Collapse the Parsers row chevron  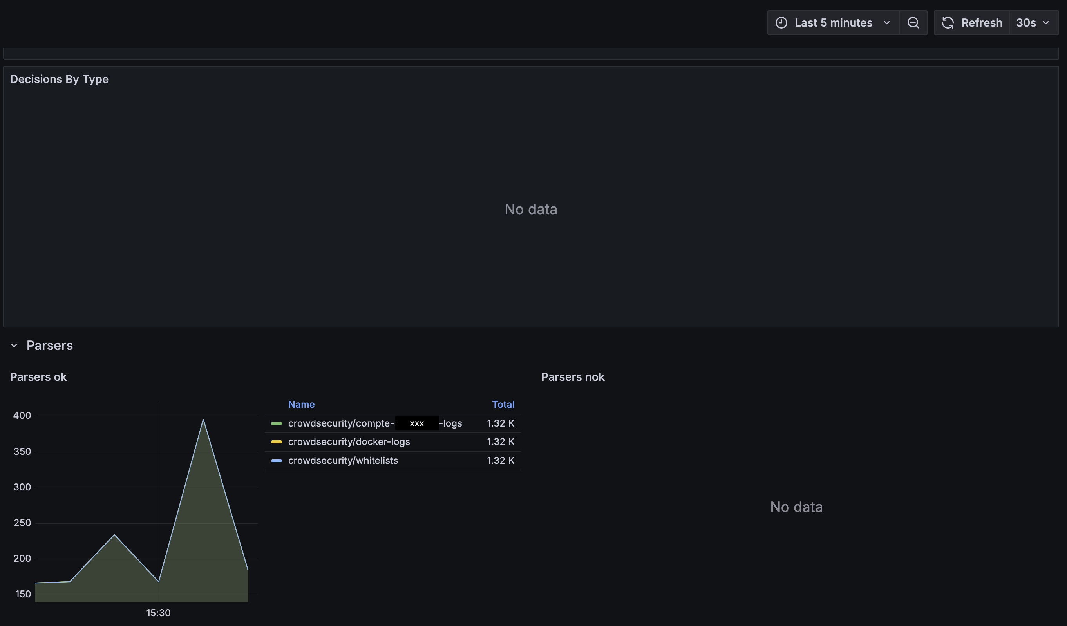pyautogui.click(x=14, y=346)
